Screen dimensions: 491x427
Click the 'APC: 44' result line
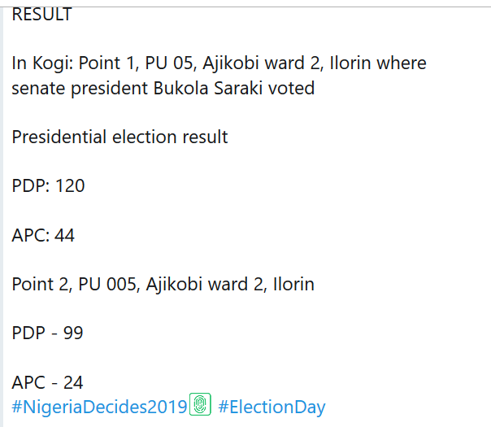[x=43, y=236]
